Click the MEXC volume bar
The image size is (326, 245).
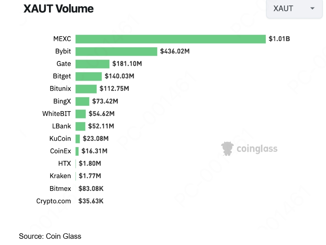171,39
